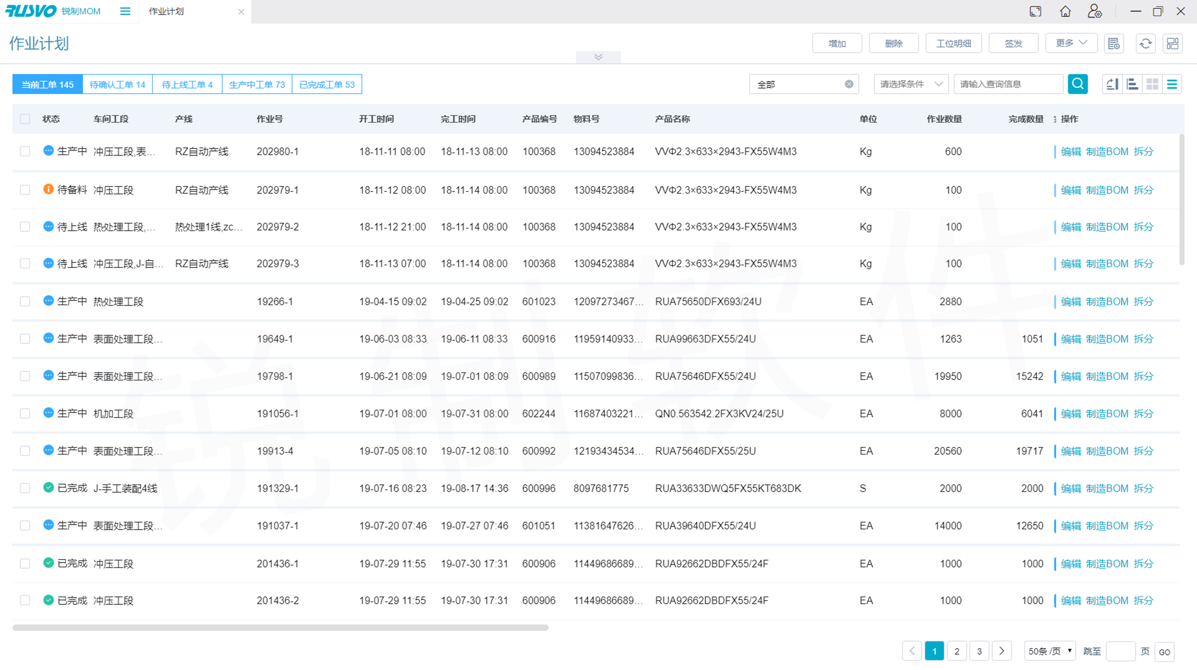Switch to the list view icon
Viewport: 1197px width, 670px height.
click(x=1172, y=84)
